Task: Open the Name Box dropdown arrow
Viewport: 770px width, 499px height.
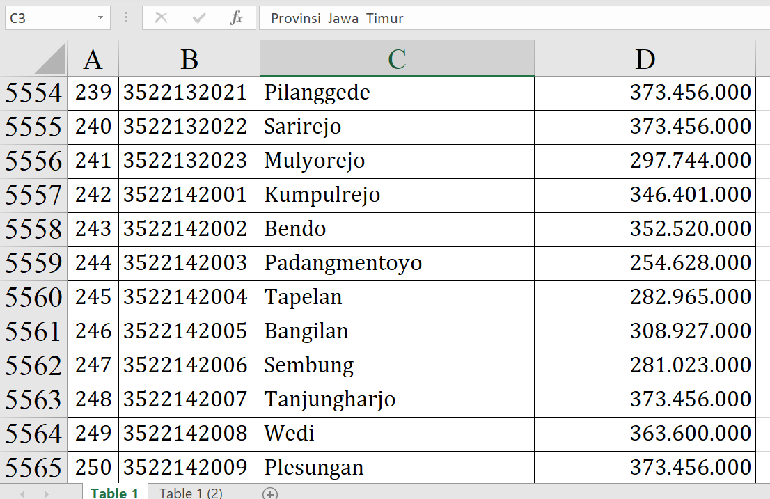Action: click(101, 18)
